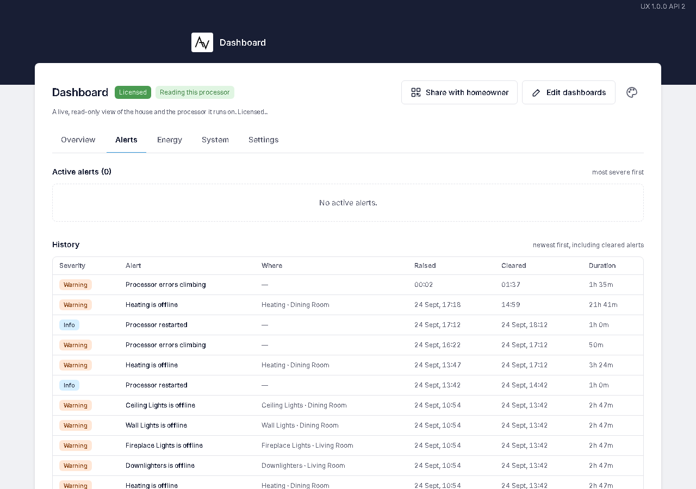Click the 24 Sept, 17:18 raised time
Viewport: 696px width, 489px height.
438,305
